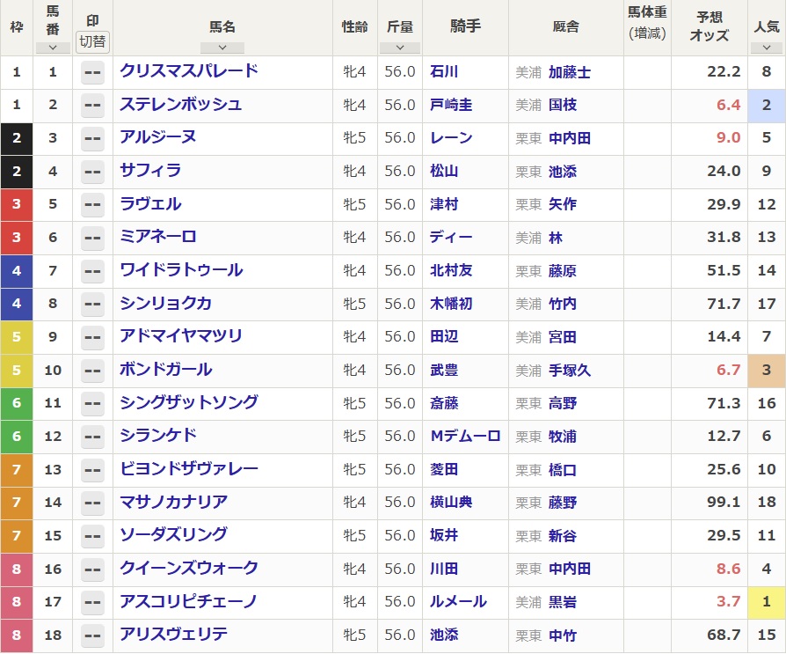Open horse page マサノカナリア

pyautogui.click(x=173, y=502)
